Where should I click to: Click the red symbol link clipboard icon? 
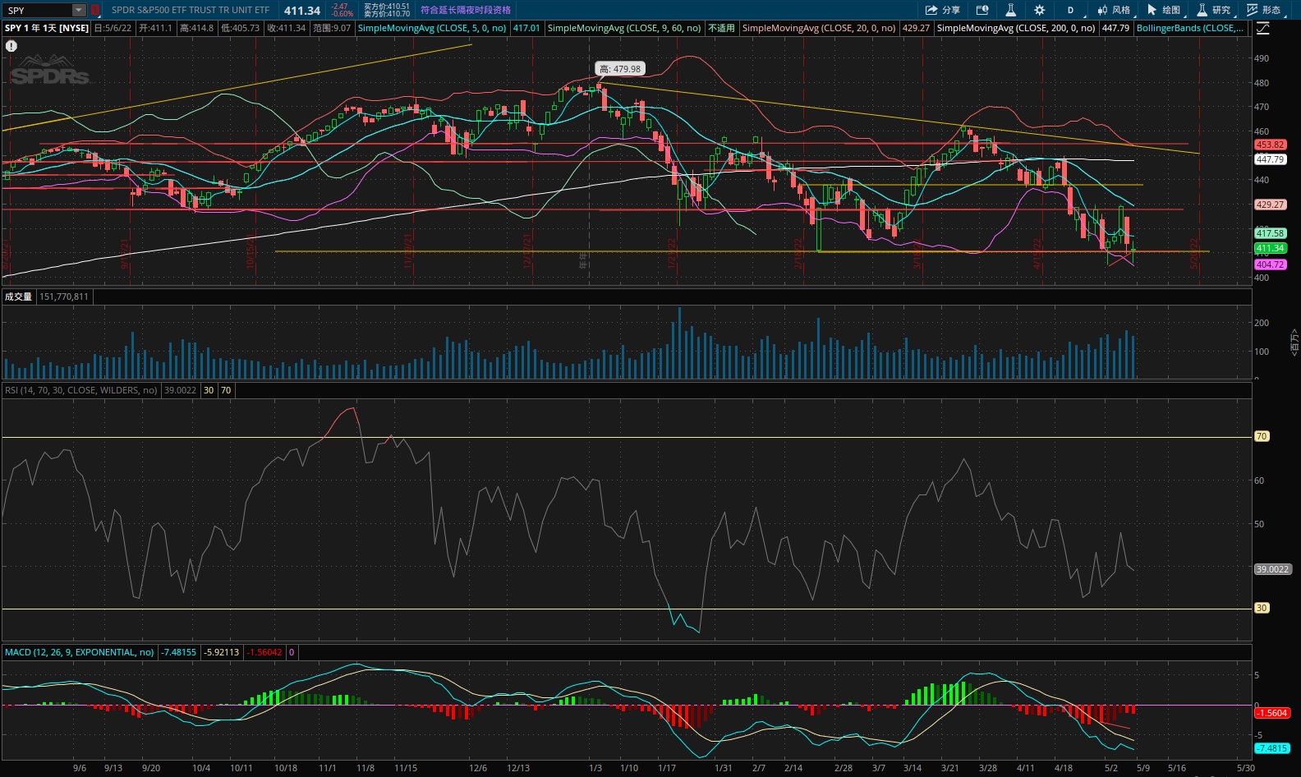(x=95, y=10)
